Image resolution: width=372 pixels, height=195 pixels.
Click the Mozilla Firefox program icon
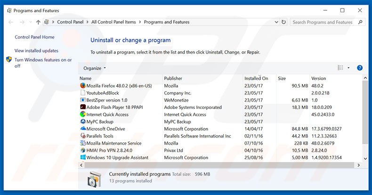[x=83, y=86]
